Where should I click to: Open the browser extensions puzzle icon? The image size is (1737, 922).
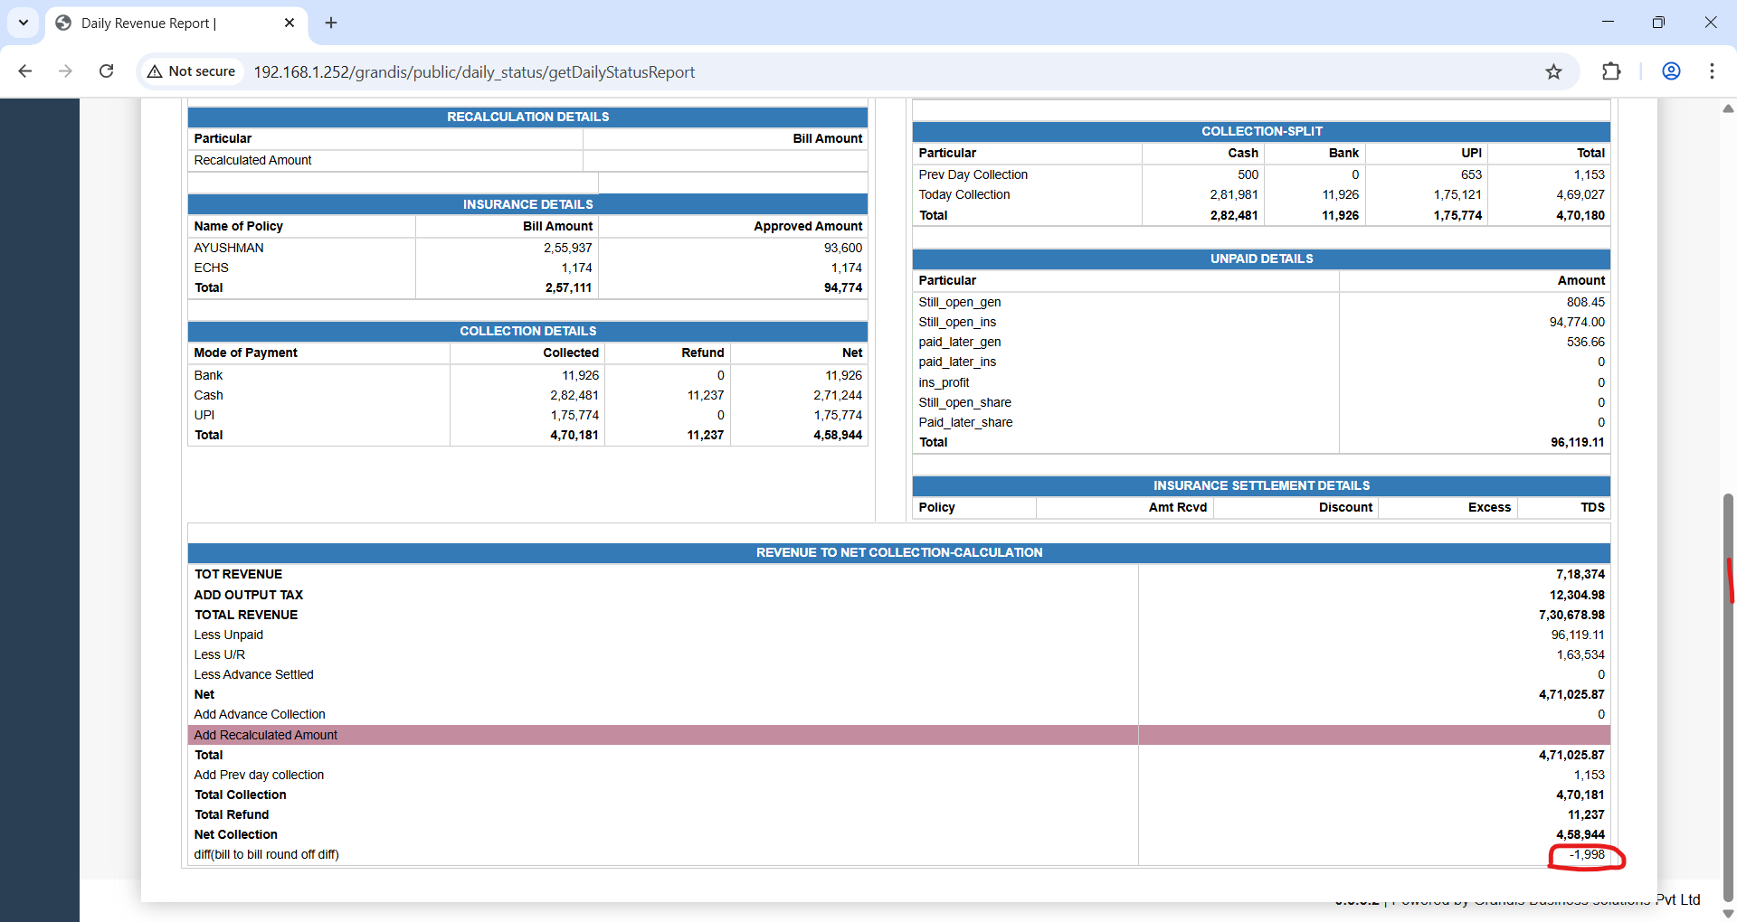point(1611,71)
